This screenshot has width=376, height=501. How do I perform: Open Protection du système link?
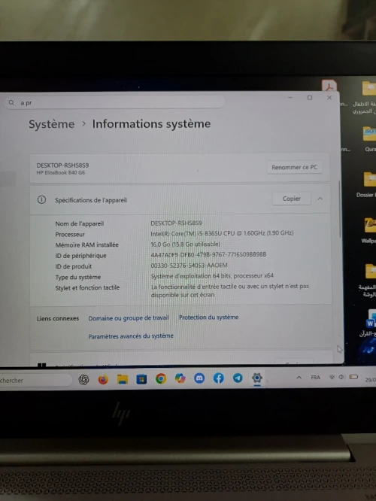[208, 317]
